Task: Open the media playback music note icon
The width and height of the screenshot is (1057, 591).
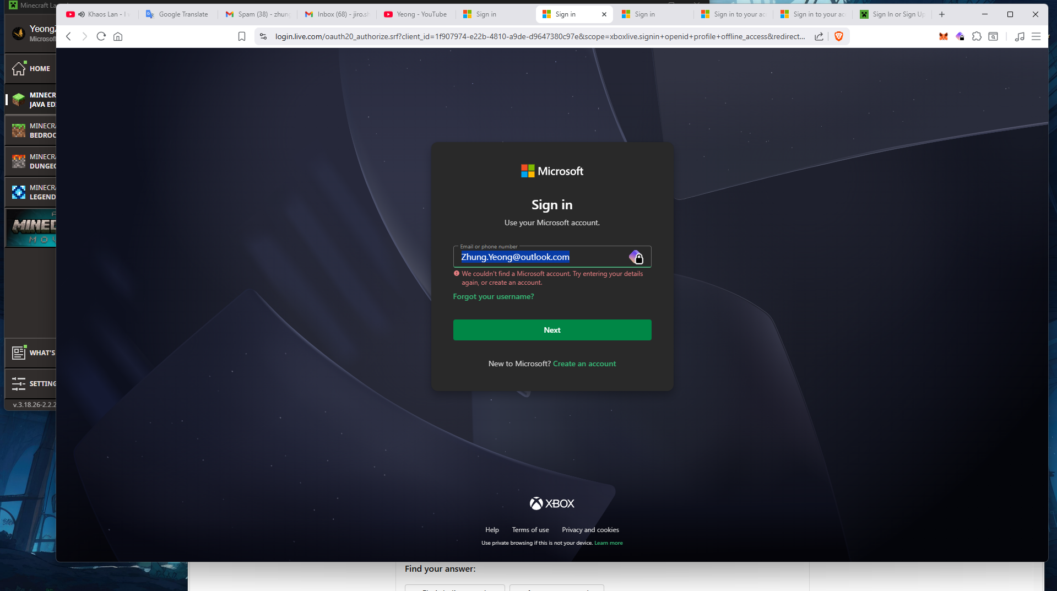Action: 1020,36
